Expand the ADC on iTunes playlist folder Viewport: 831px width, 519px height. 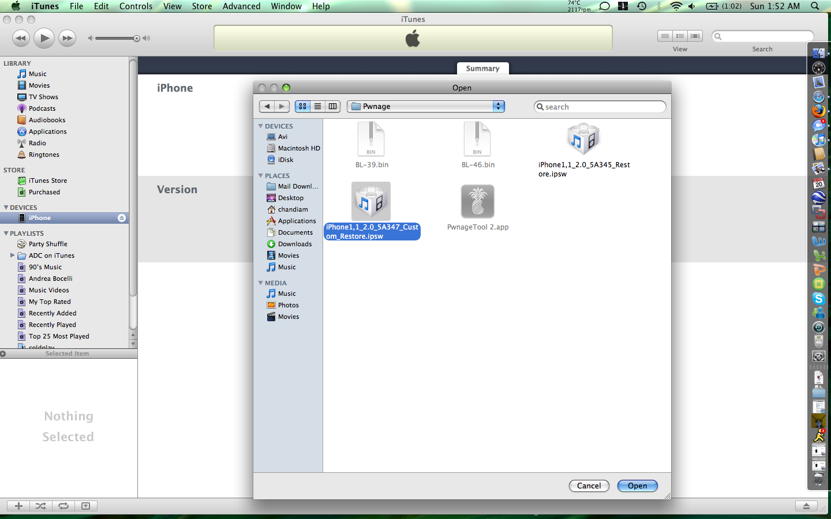(x=12, y=255)
